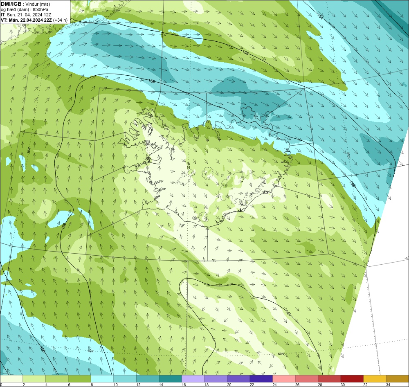This screenshot has height=387, width=409.
Task: Click the legend tick label "28"
Action: point(320,385)
